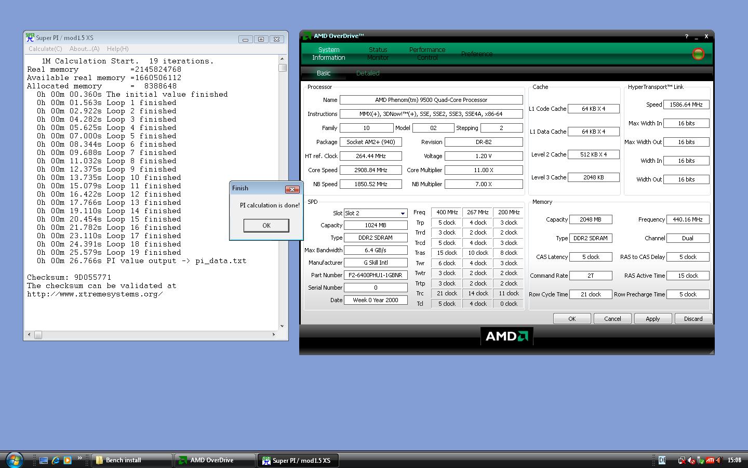Open Calculate(C) menu in Super PI
Screen dimensions: 748x468
(45, 49)
